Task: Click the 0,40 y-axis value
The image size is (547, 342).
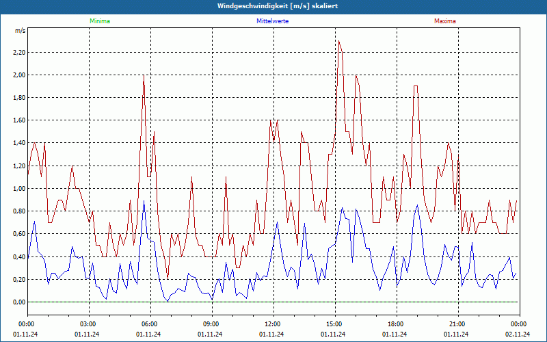Action: (20, 257)
